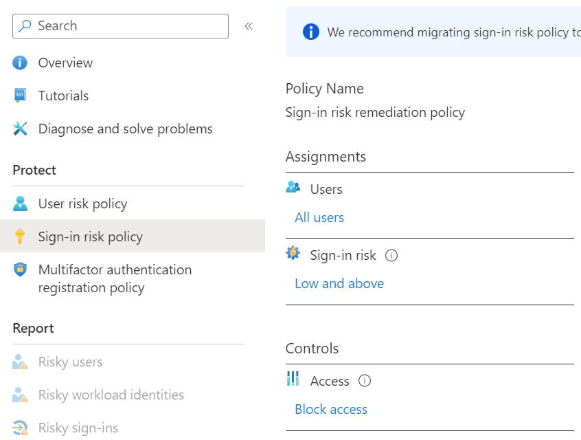The width and height of the screenshot is (581, 440).
Task: Click the Low and above link
Action: [x=339, y=283]
